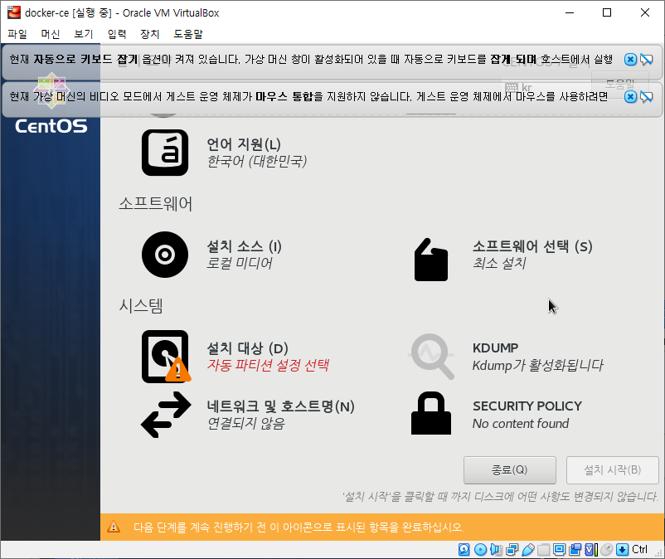This screenshot has height=559, width=665.
Task: Open the 입력 menu
Action: pos(117,34)
